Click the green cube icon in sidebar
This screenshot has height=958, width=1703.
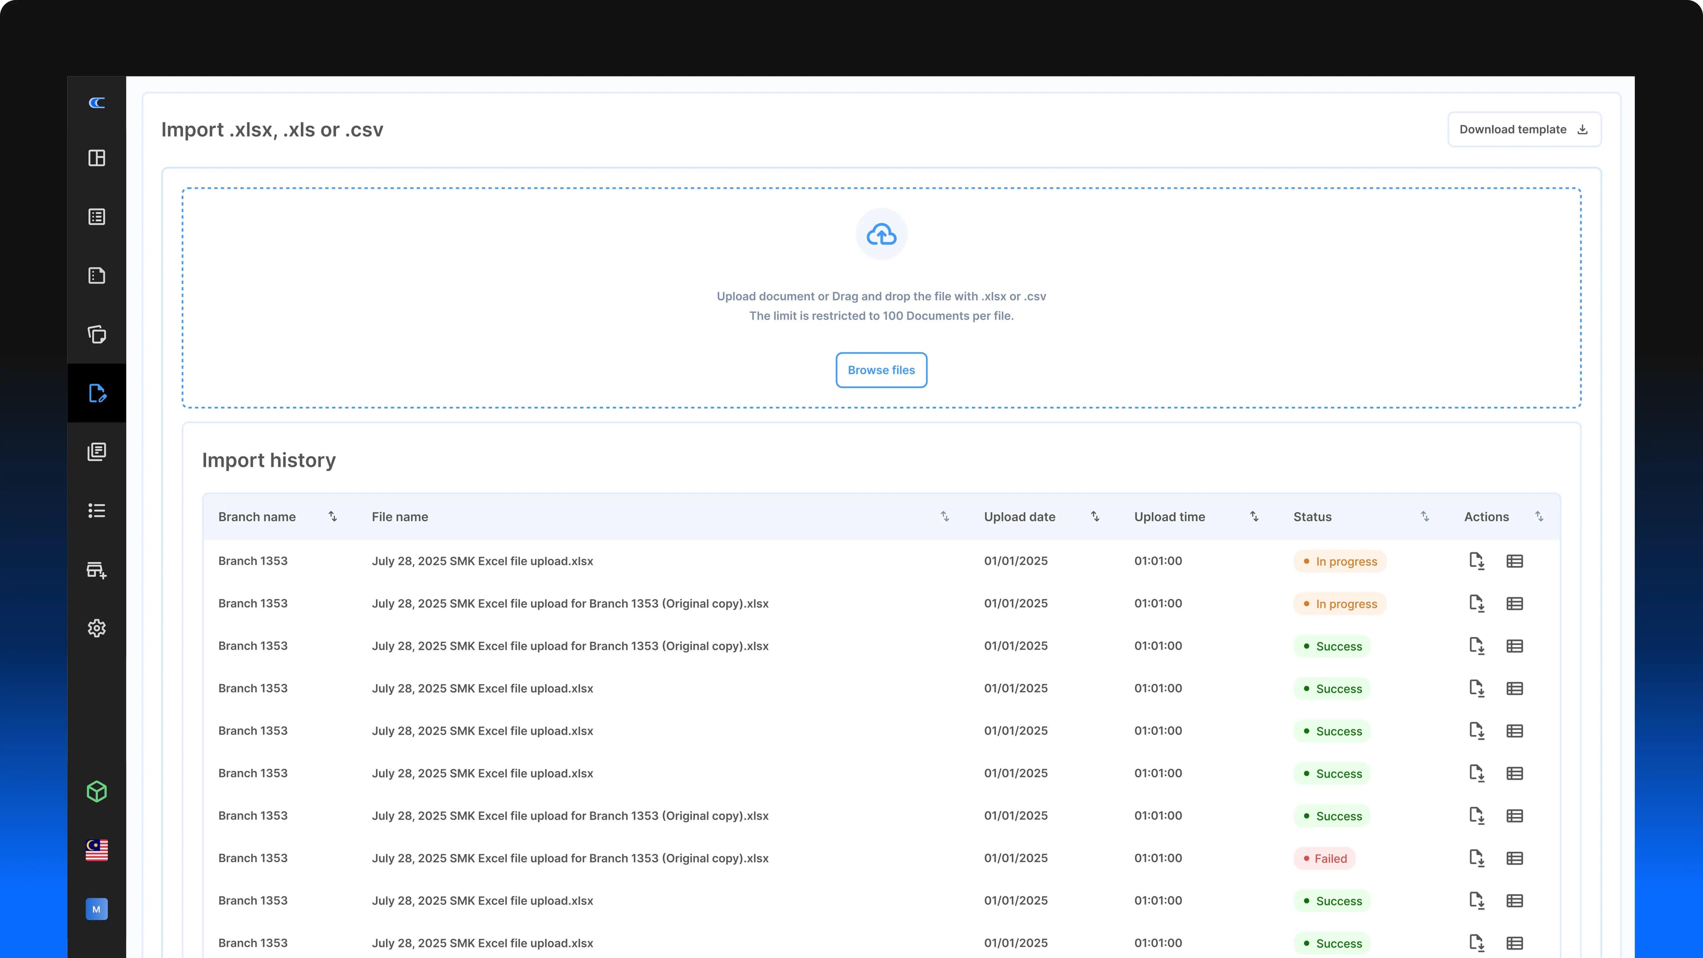click(97, 791)
